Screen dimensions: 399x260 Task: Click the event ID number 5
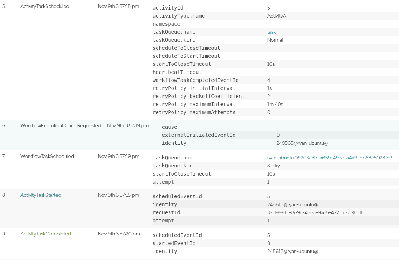pos(4,6)
